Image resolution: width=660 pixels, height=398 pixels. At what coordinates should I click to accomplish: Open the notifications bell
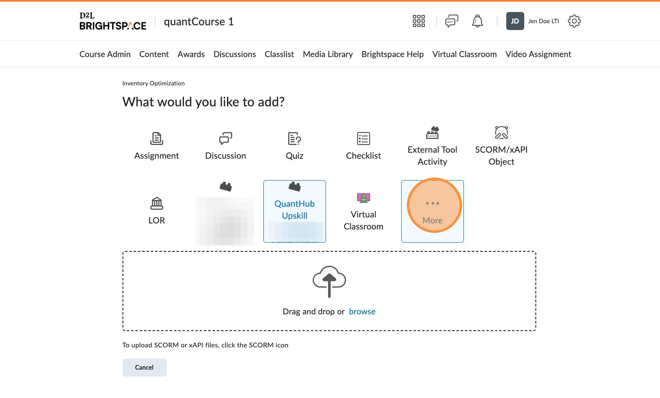[x=477, y=21]
